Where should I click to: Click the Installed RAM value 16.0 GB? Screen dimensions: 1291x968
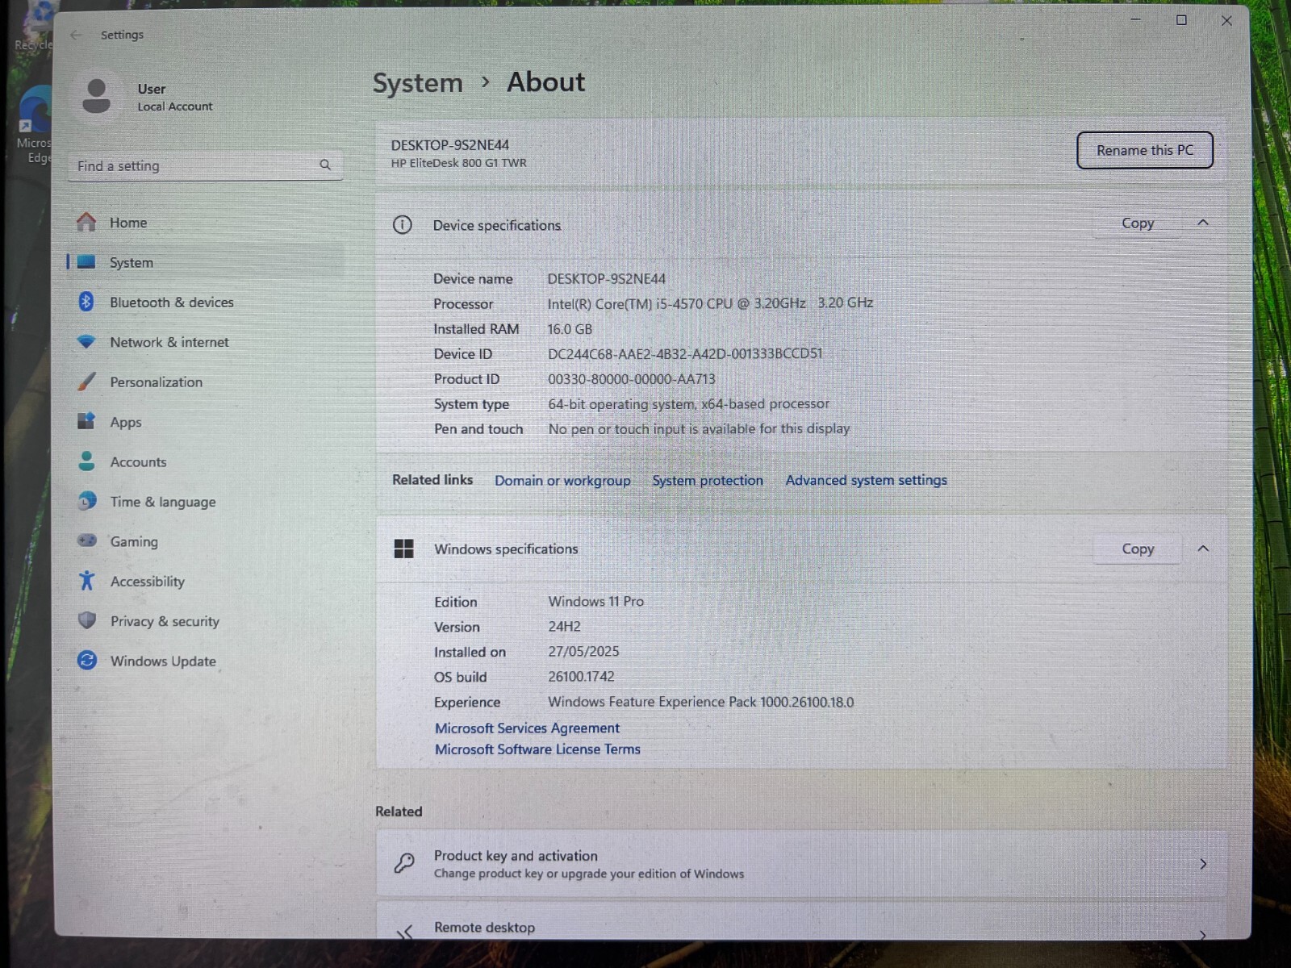pyautogui.click(x=570, y=329)
